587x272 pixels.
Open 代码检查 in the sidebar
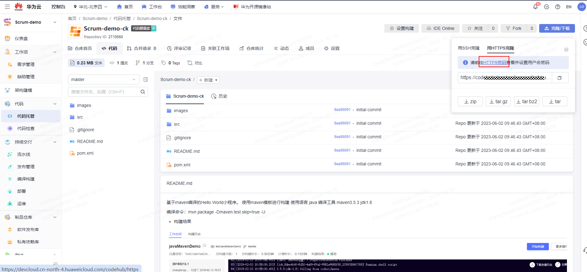(x=26, y=128)
